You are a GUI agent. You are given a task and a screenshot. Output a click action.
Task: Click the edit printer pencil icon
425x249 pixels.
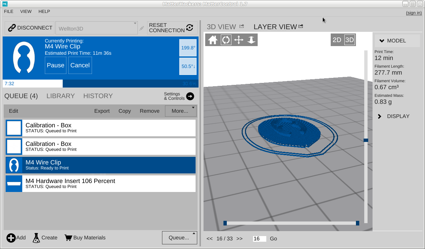click(142, 29)
